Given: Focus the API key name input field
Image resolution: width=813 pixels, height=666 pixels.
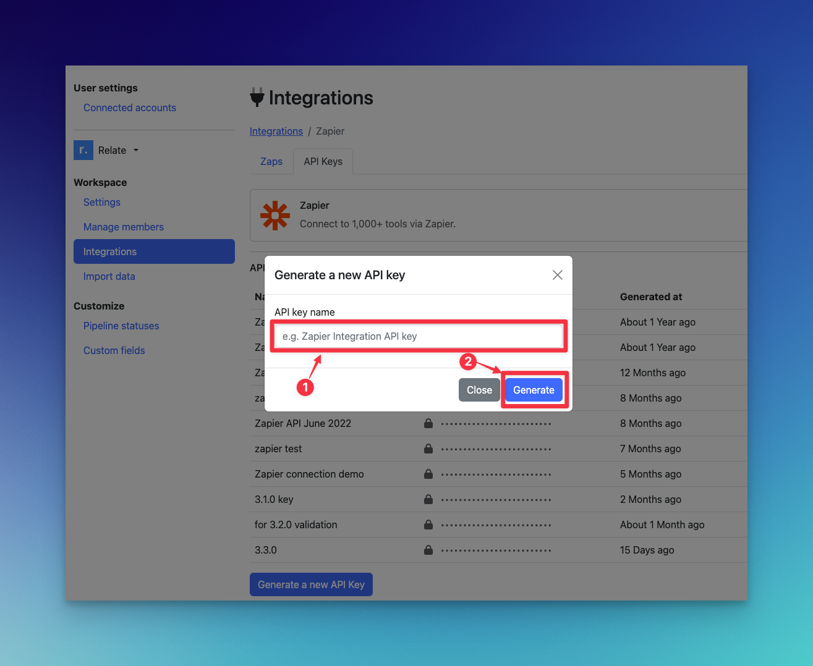Looking at the screenshot, I should click(419, 336).
